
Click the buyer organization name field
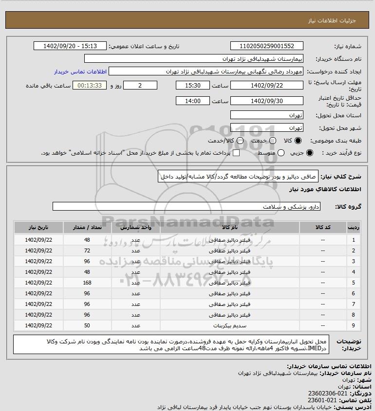coord(194,59)
